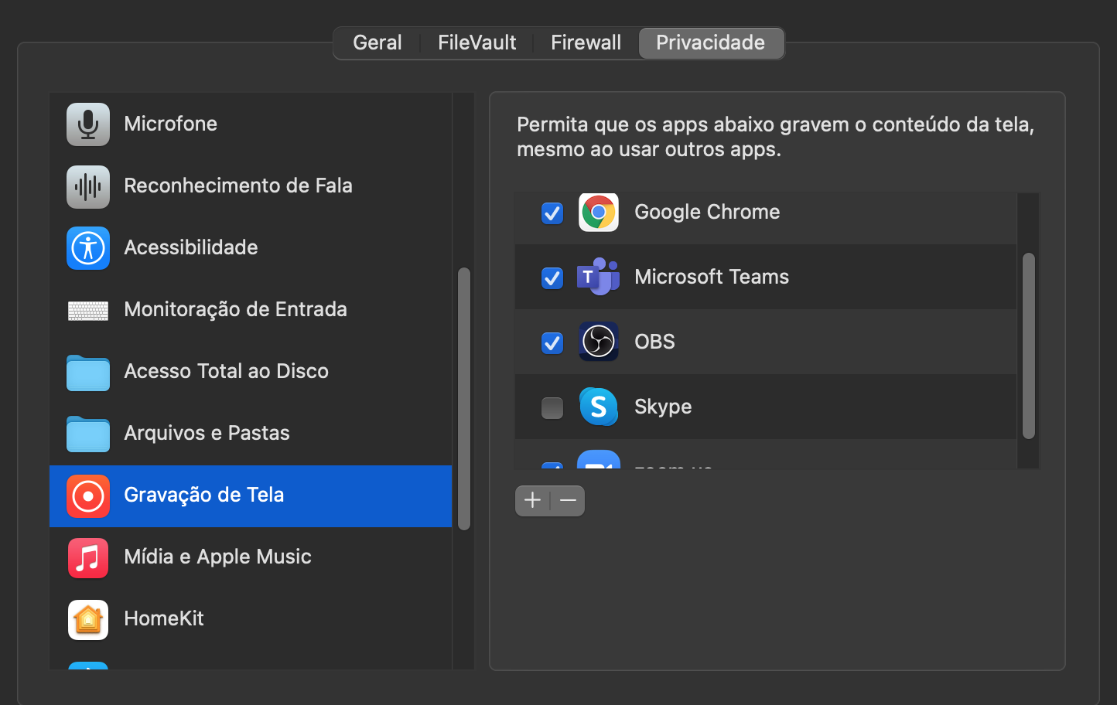The width and height of the screenshot is (1117, 705).
Task: Open Acessibilidade accessibility icon
Action: pyautogui.click(x=88, y=248)
